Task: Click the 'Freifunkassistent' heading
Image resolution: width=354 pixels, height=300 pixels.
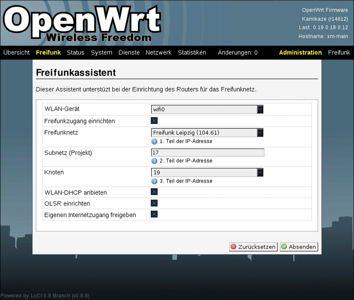Action: pos(76,72)
